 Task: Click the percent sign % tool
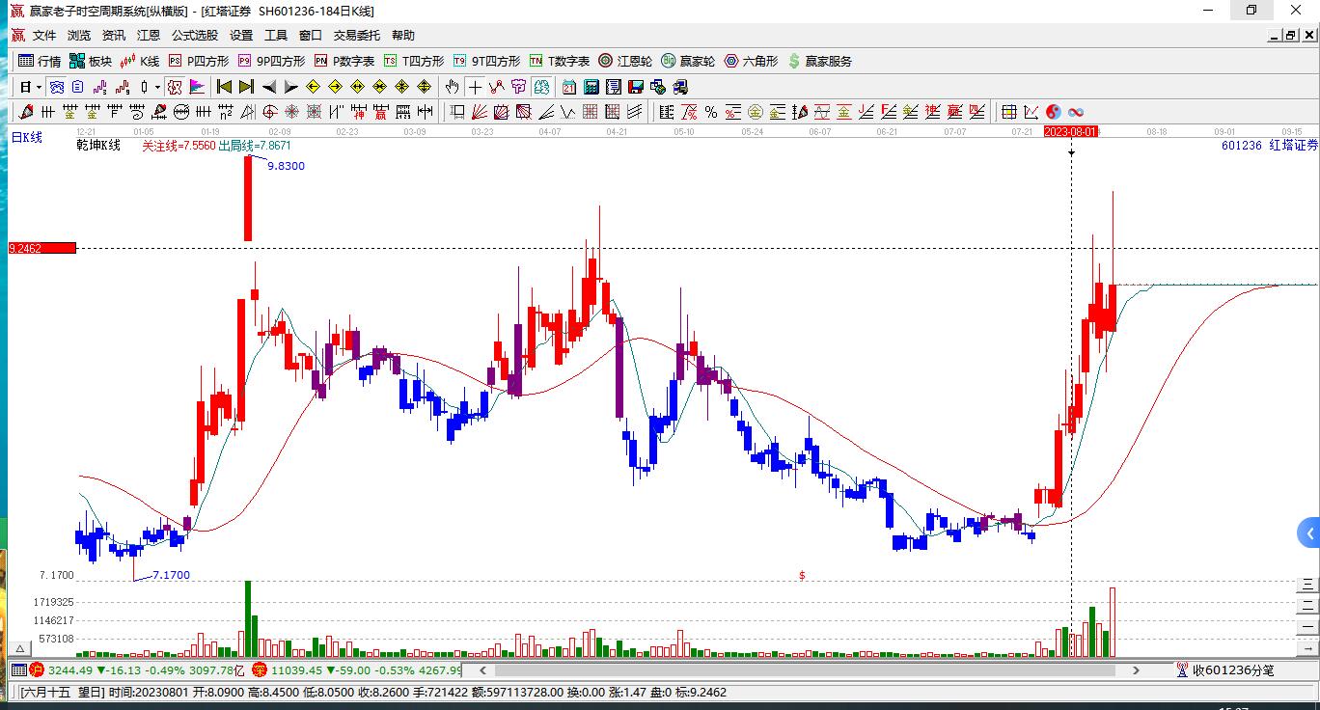click(x=710, y=112)
